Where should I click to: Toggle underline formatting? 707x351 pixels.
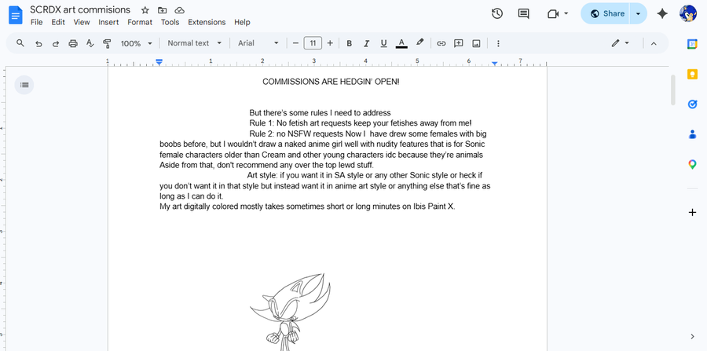(383, 43)
